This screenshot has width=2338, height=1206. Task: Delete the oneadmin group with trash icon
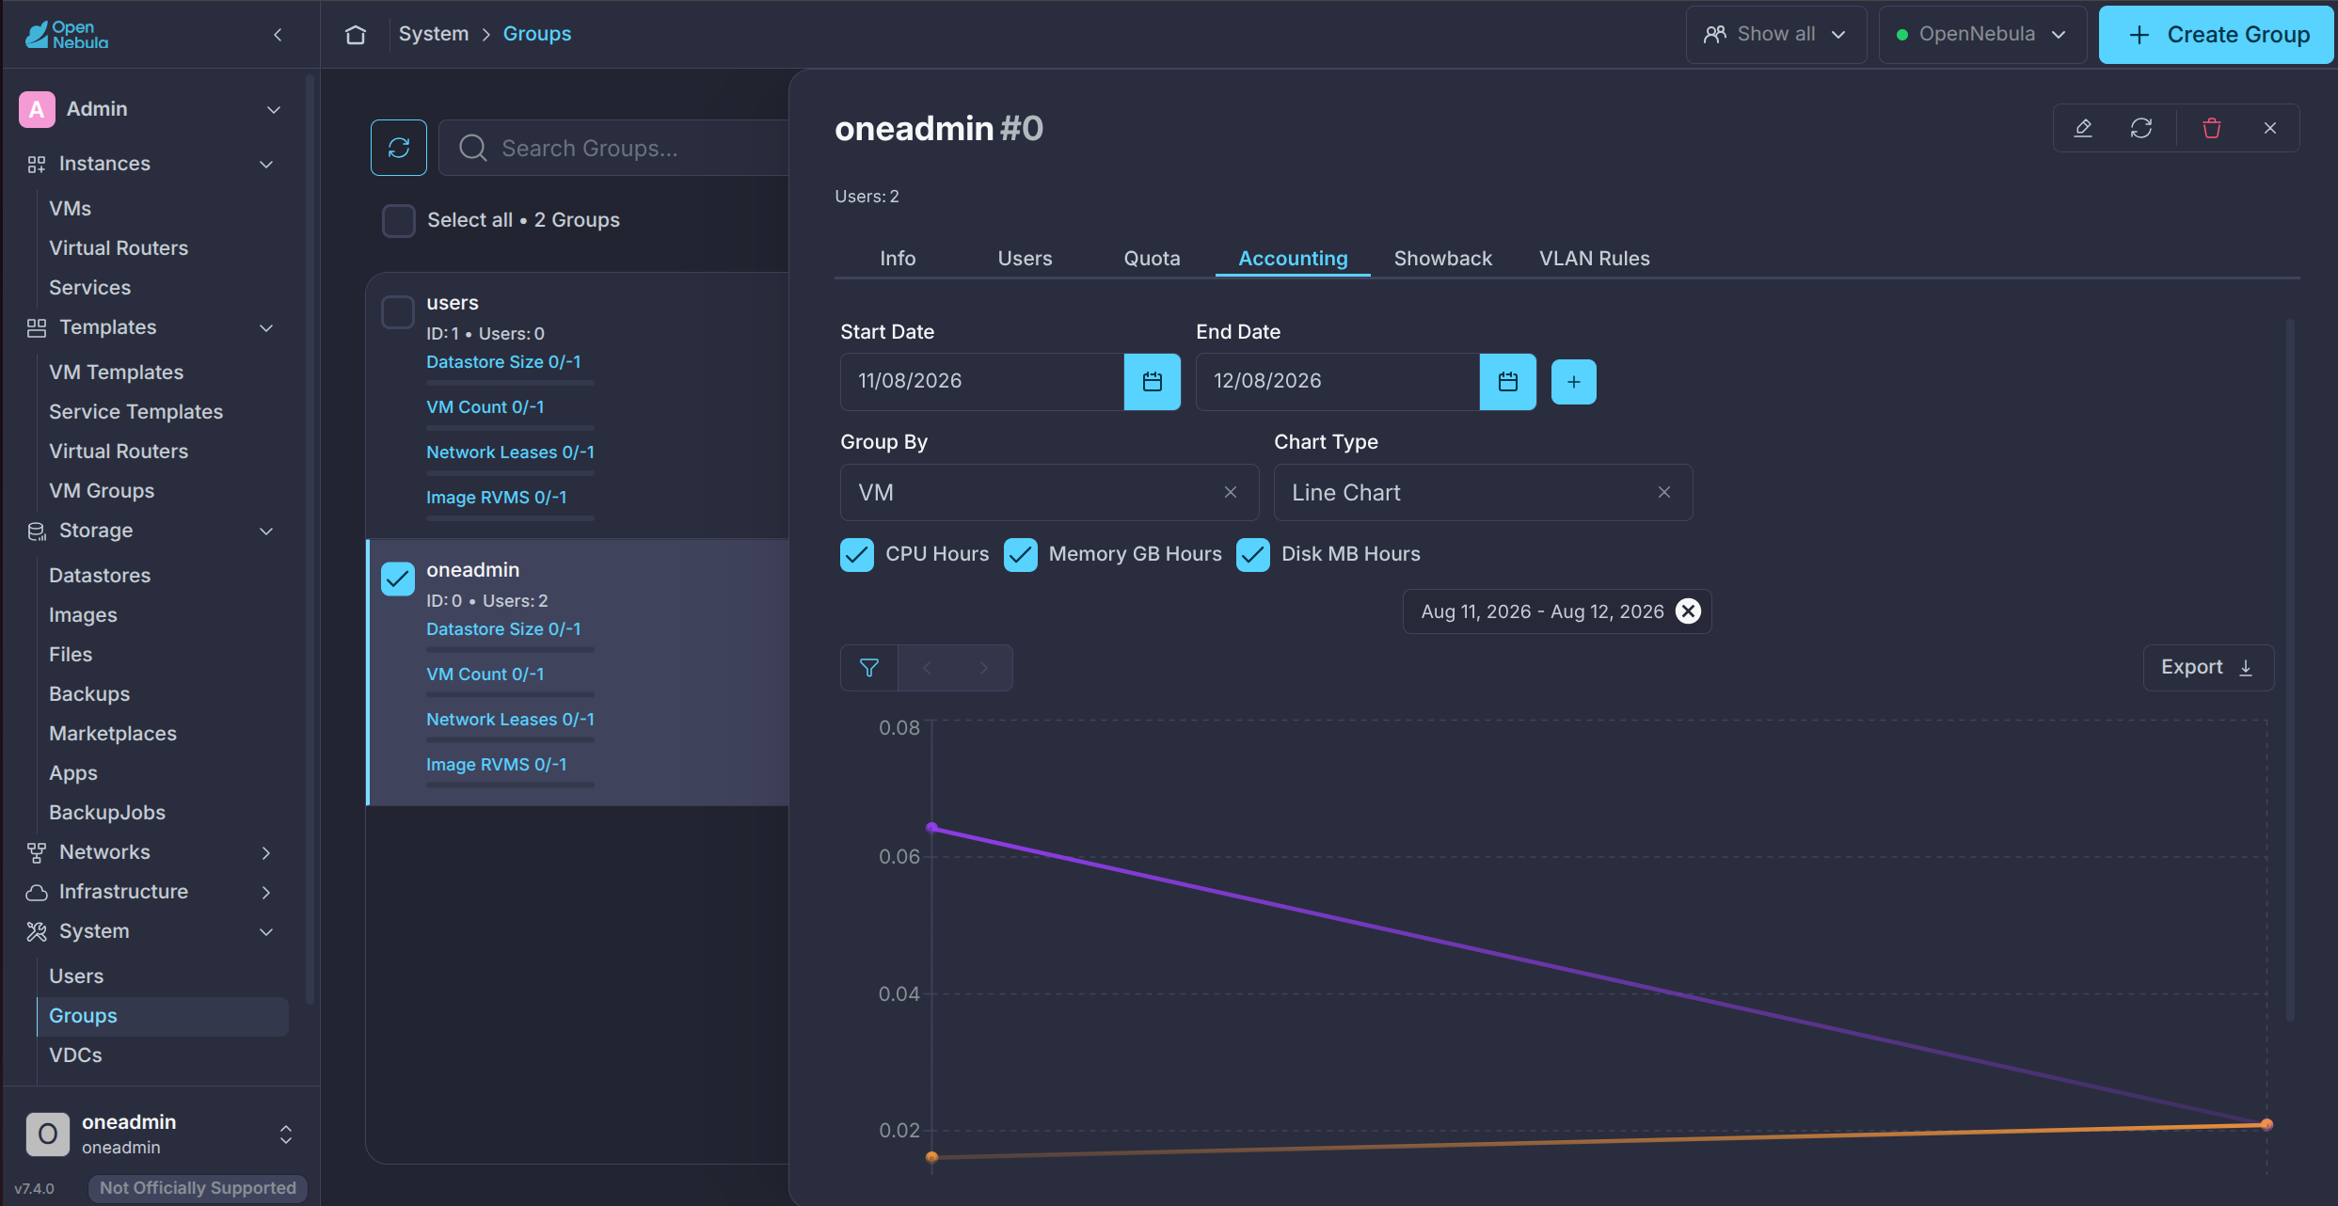(2212, 128)
